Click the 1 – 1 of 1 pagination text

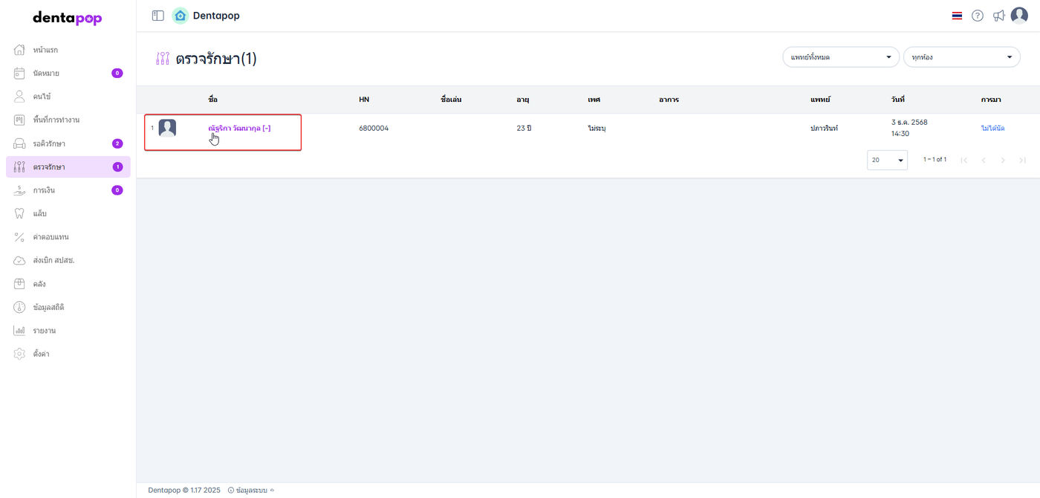tap(935, 160)
